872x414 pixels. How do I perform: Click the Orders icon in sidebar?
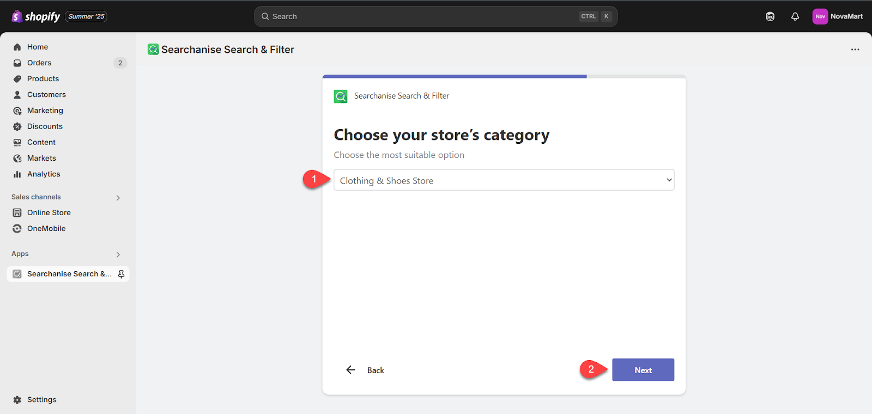(x=17, y=63)
